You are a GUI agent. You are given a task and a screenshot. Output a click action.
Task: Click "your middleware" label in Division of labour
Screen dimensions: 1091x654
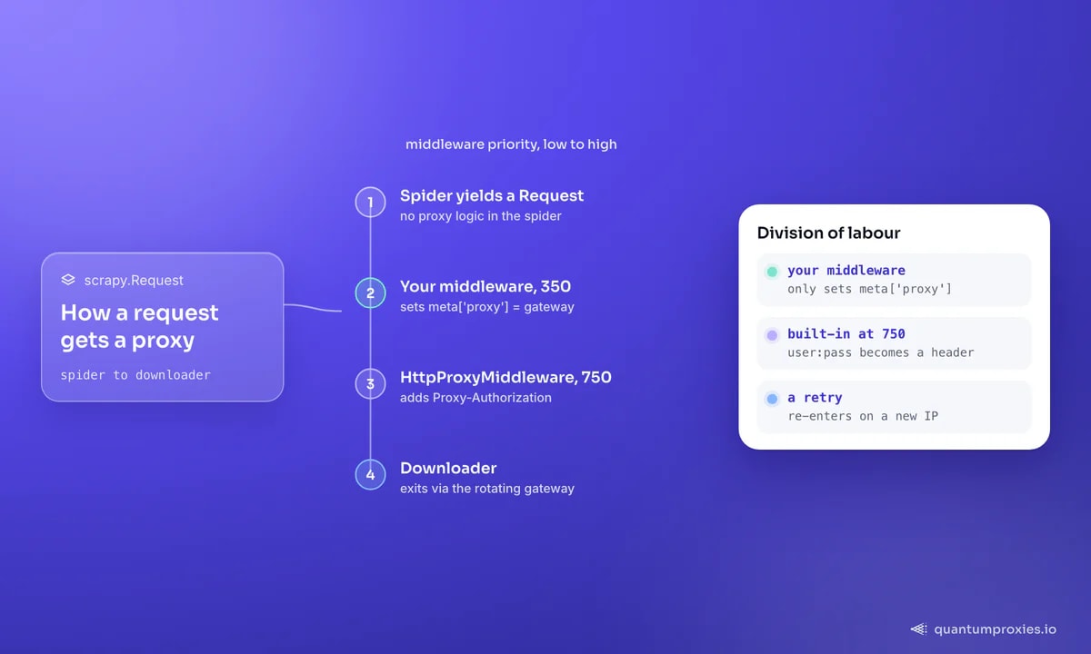[846, 271]
